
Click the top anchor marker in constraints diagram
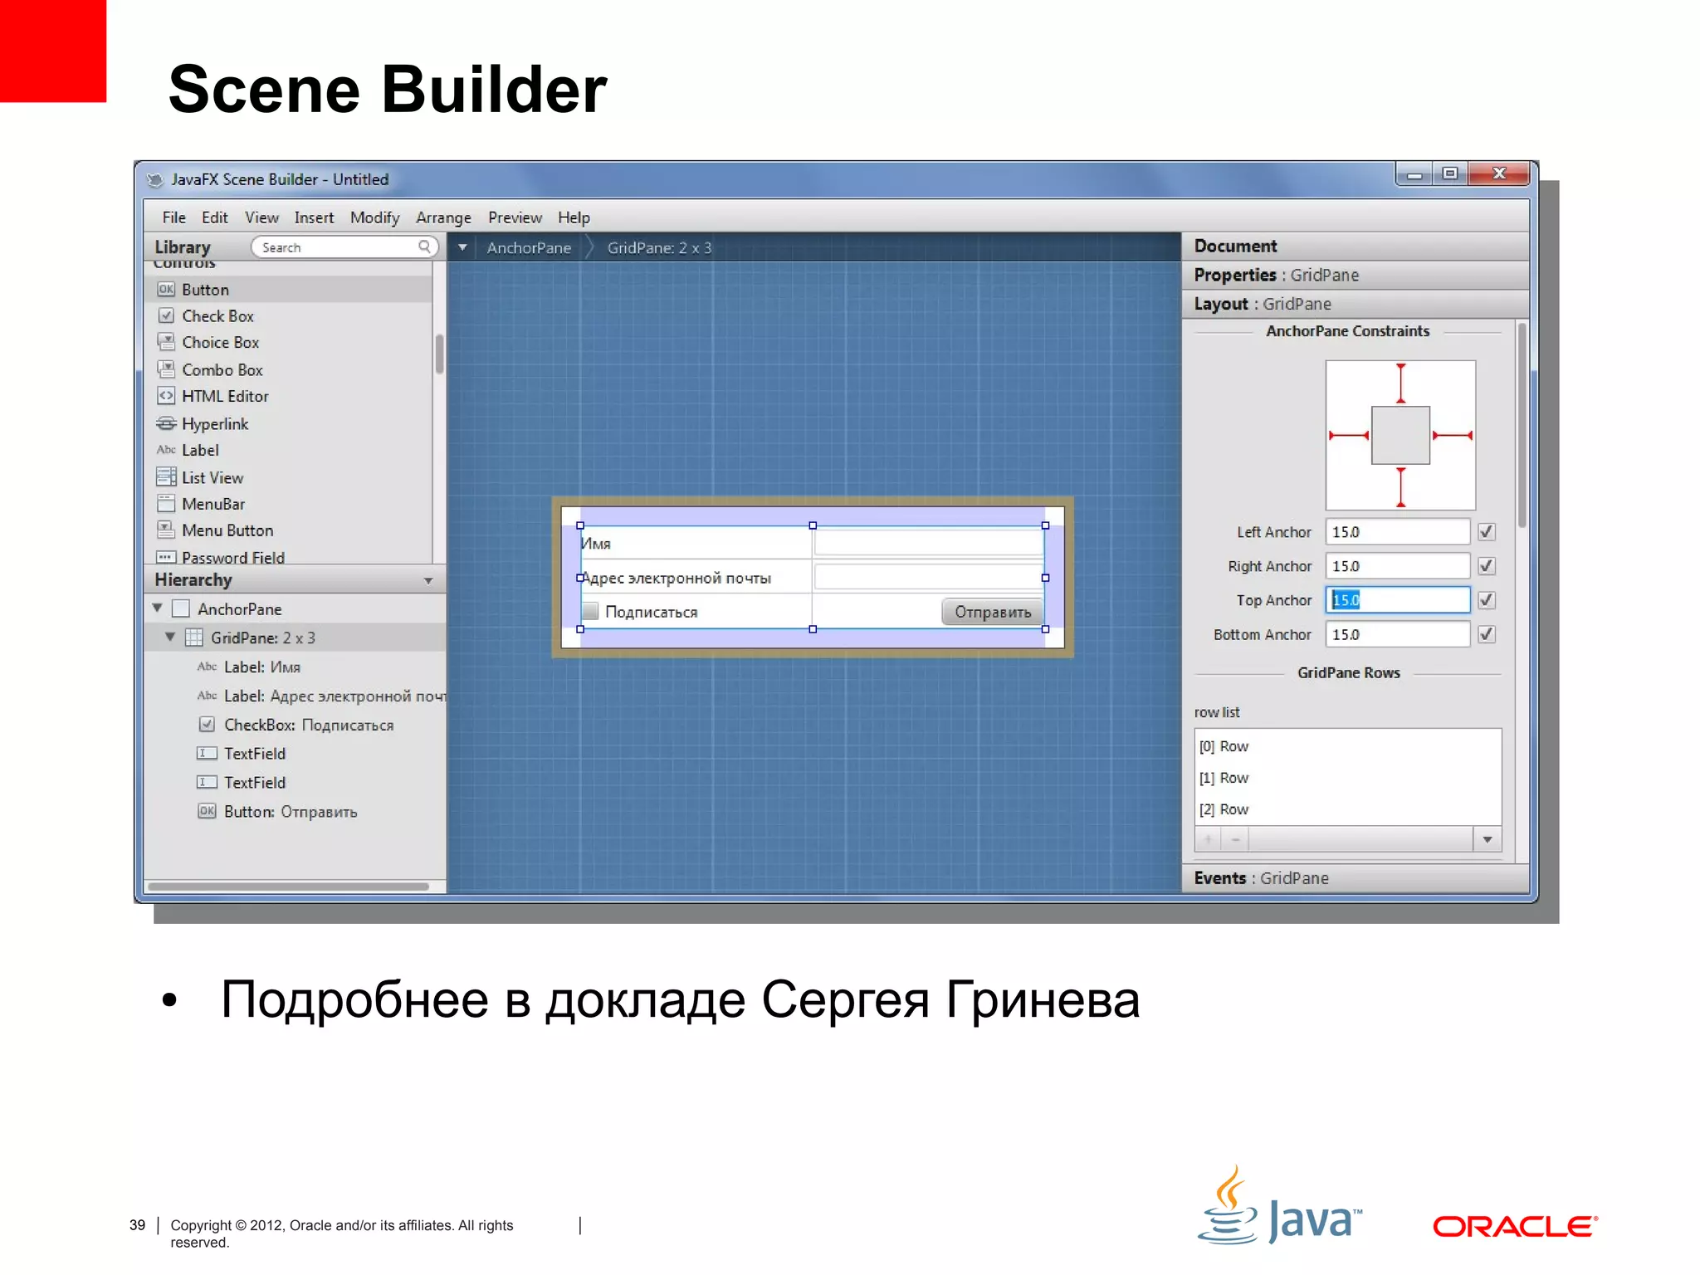(1400, 383)
